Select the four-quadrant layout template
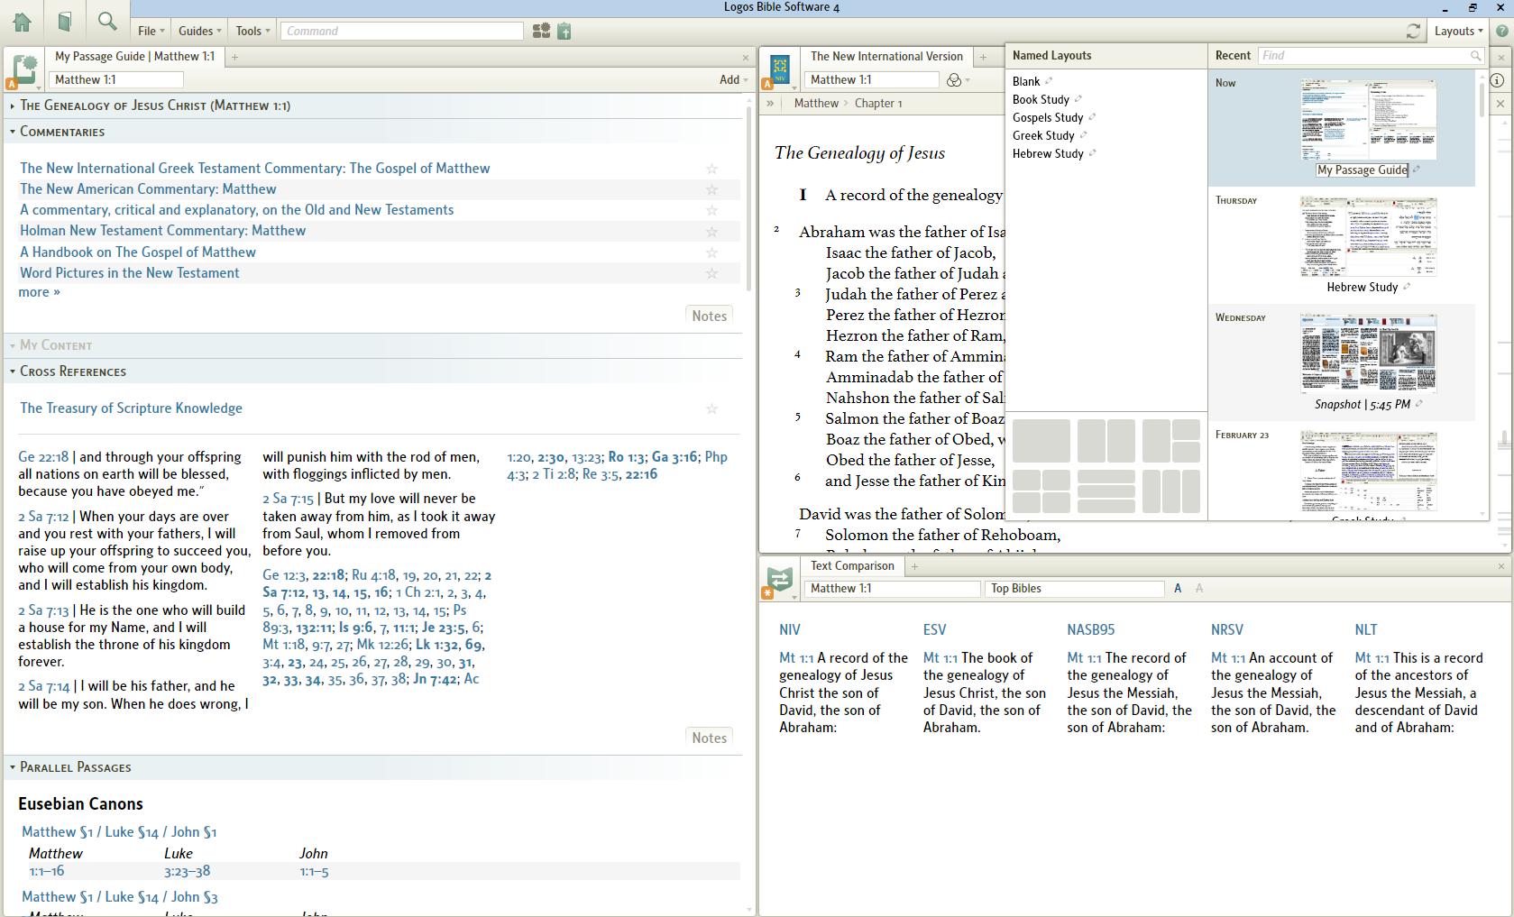Image resolution: width=1514 pixels, height=917 pixels. point(1041,491)
